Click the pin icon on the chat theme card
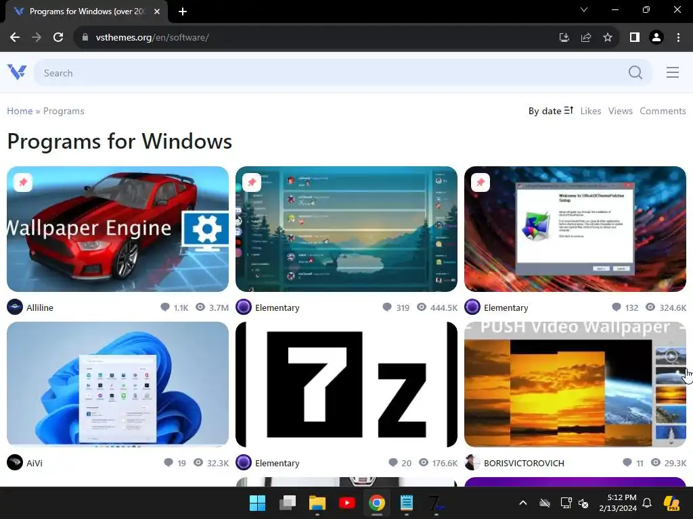Viewport: 693px width, 519px height. point(252,182)
